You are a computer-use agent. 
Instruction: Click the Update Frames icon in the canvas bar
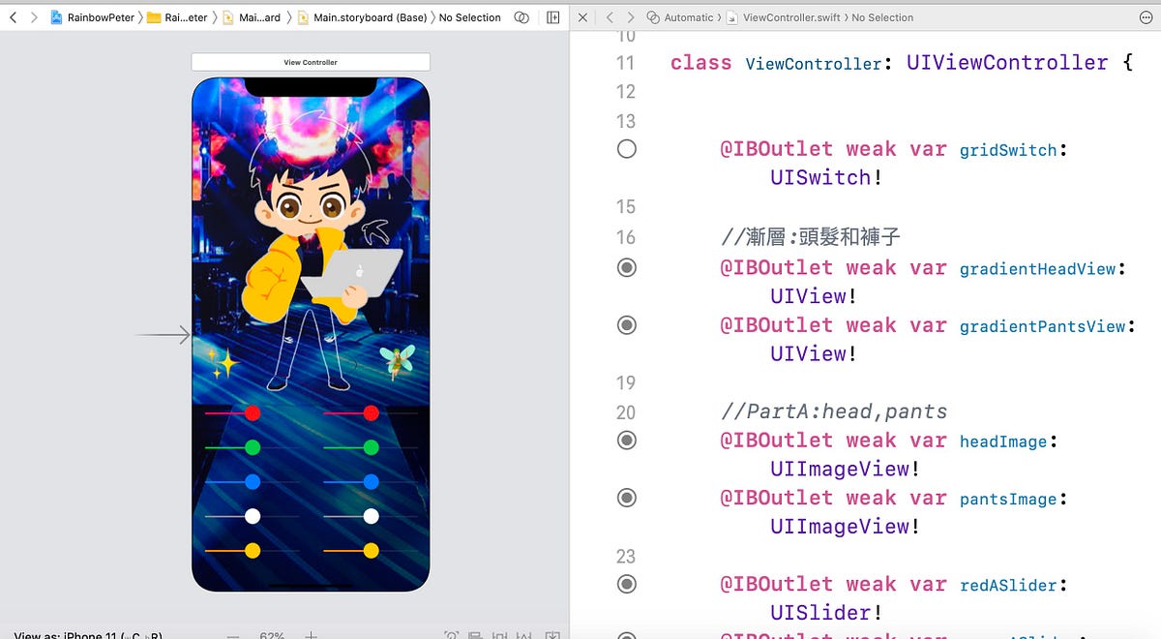click(450, 634)
